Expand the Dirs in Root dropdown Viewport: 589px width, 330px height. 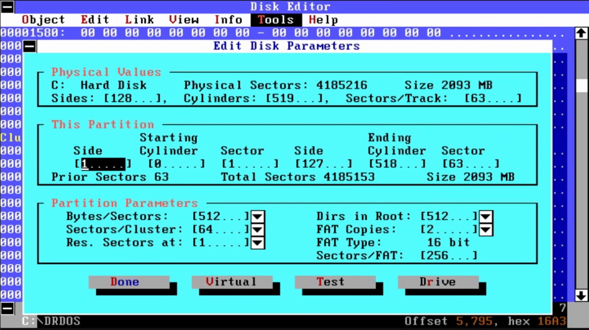(486, 217)
